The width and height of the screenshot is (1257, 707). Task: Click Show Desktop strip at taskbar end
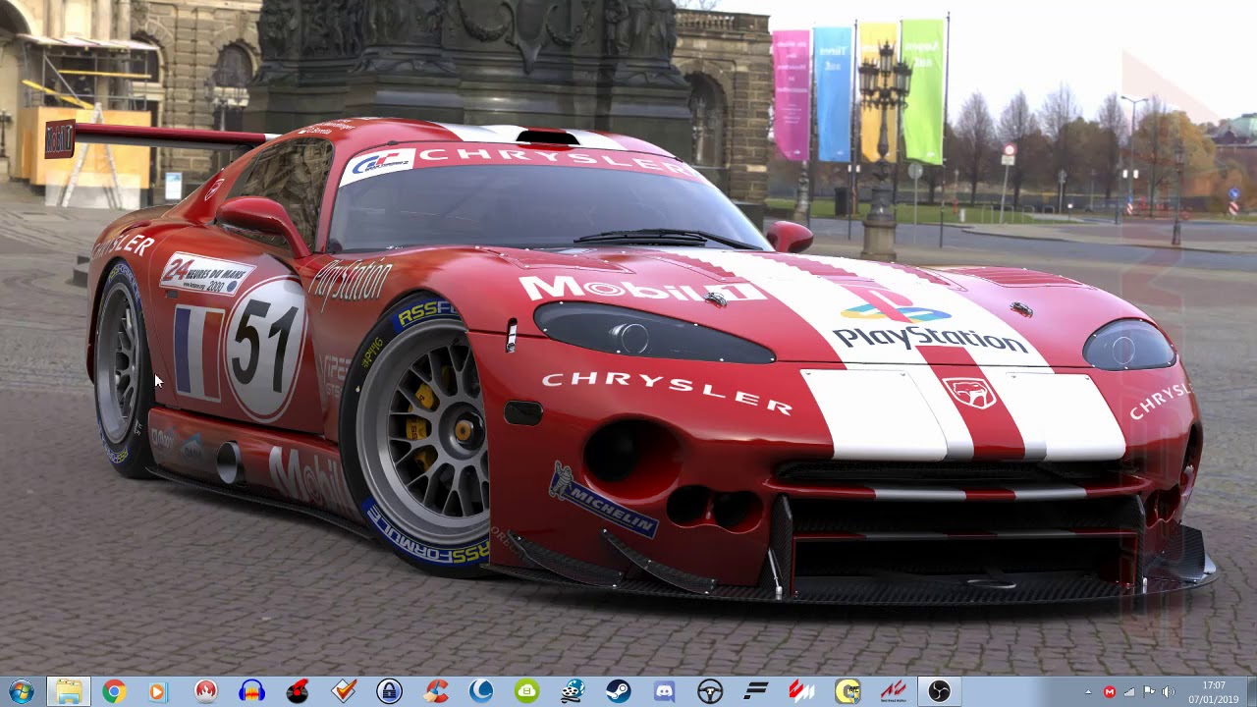tap(1250, 691)
